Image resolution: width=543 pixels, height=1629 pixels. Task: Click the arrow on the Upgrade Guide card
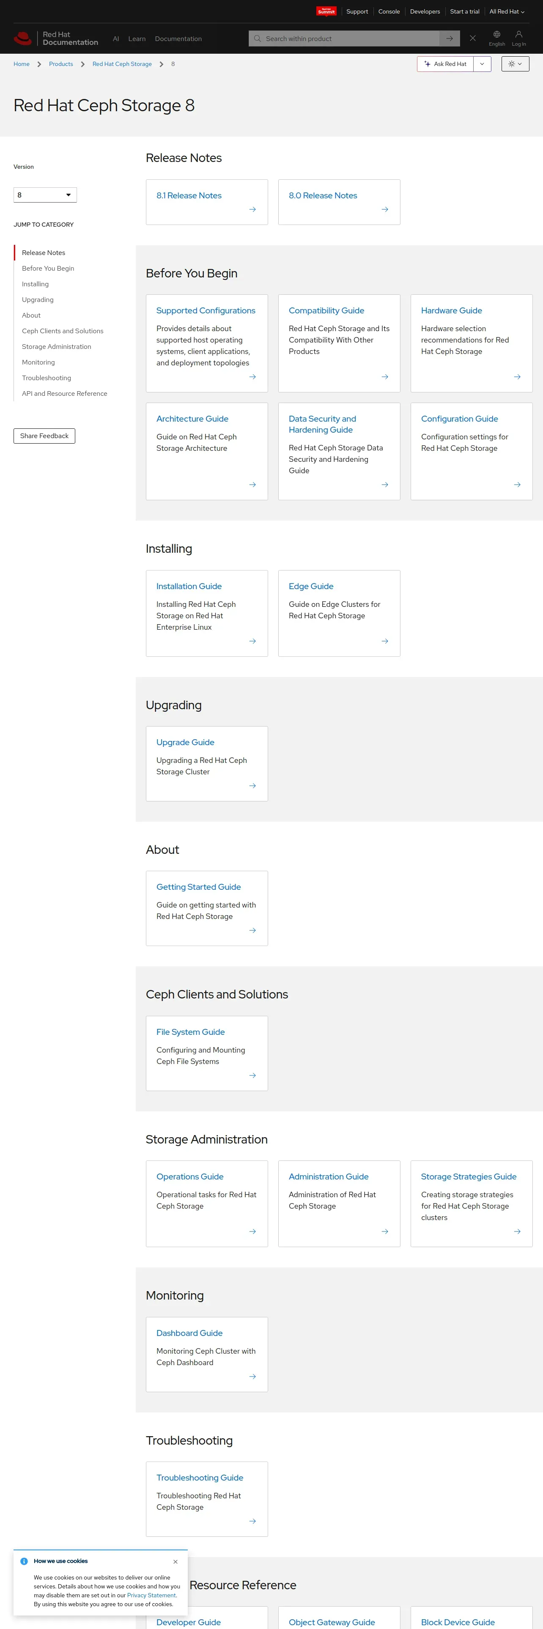(253, 786)
